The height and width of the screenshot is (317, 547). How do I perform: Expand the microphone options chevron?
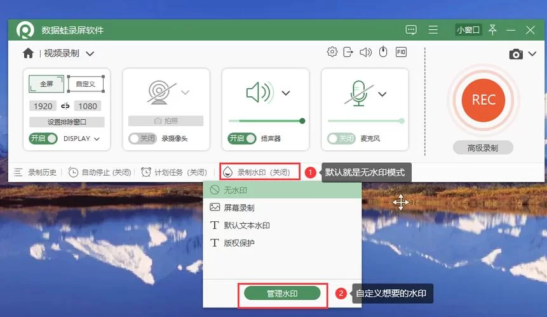(382, 94)
